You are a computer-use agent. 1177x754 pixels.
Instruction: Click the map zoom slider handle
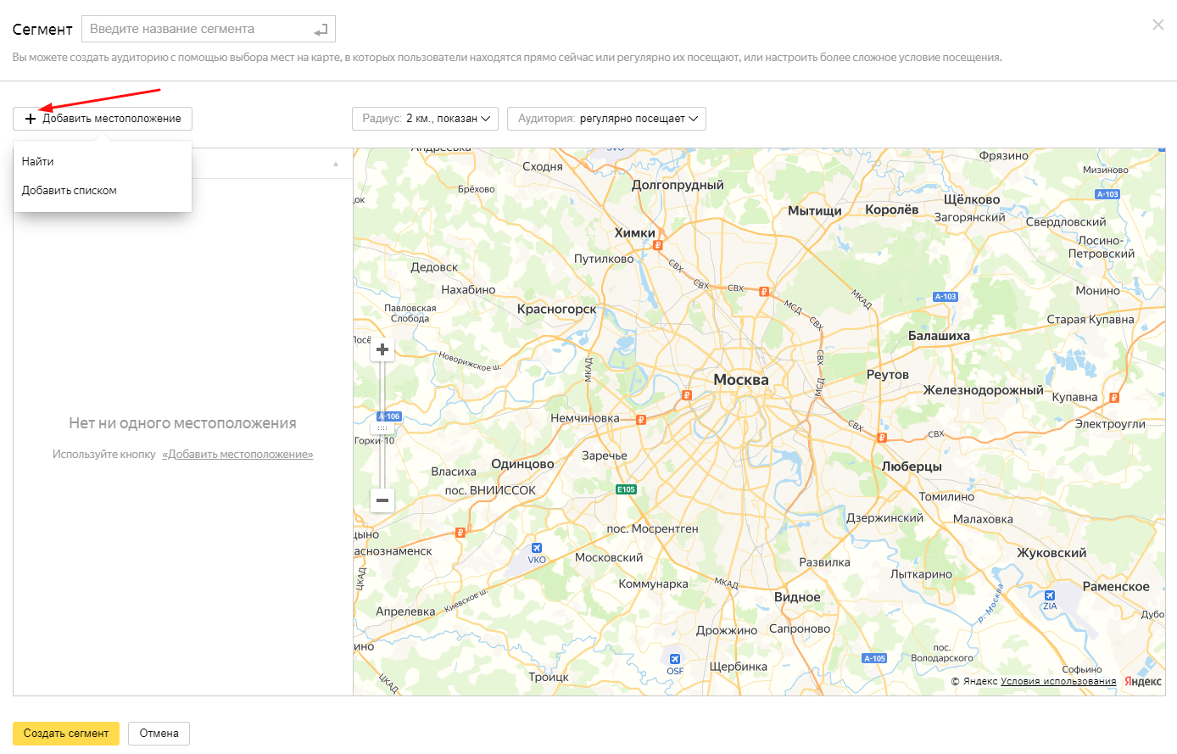pos(382,428)
